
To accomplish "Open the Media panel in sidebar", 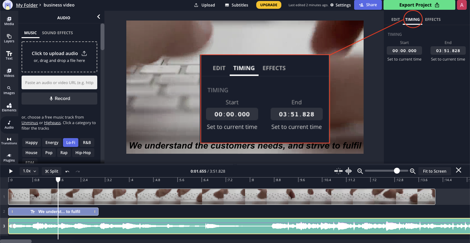I will pyautogui.click(x=9, y=21).
